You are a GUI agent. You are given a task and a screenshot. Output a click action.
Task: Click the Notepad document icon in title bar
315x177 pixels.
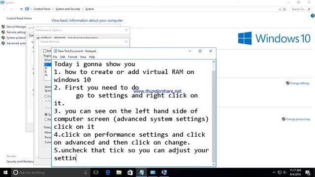(x=56, y=51)
